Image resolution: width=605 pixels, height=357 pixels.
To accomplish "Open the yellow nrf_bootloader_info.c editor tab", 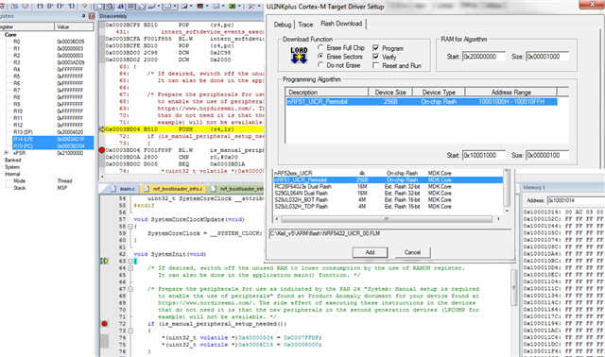I will [174, 189].
